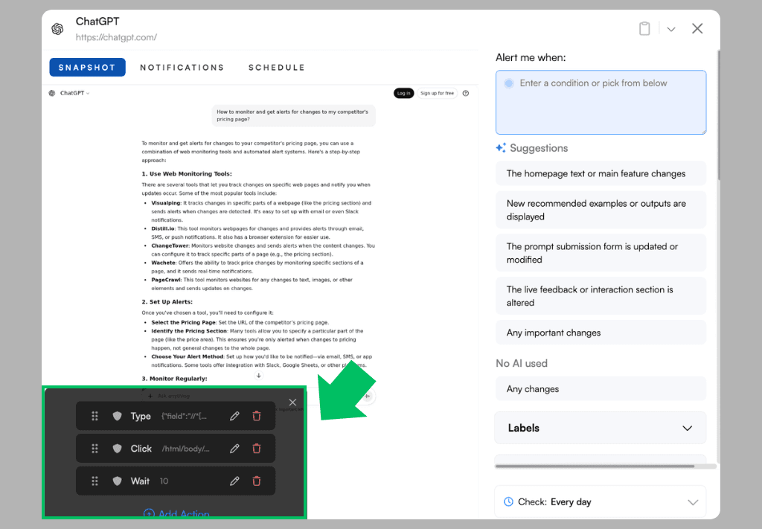Screen dimensions: 762x529
Task: Click the clipboard icon in the header
Action: pyautogui.click(x=644, y=28)
